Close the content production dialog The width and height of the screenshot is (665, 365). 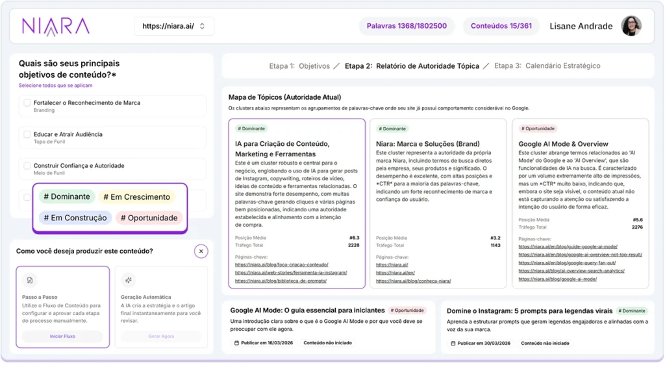coord(201,251)
